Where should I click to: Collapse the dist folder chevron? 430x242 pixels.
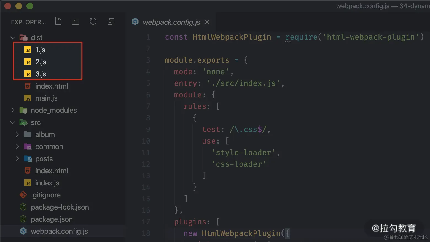(12, 37)
